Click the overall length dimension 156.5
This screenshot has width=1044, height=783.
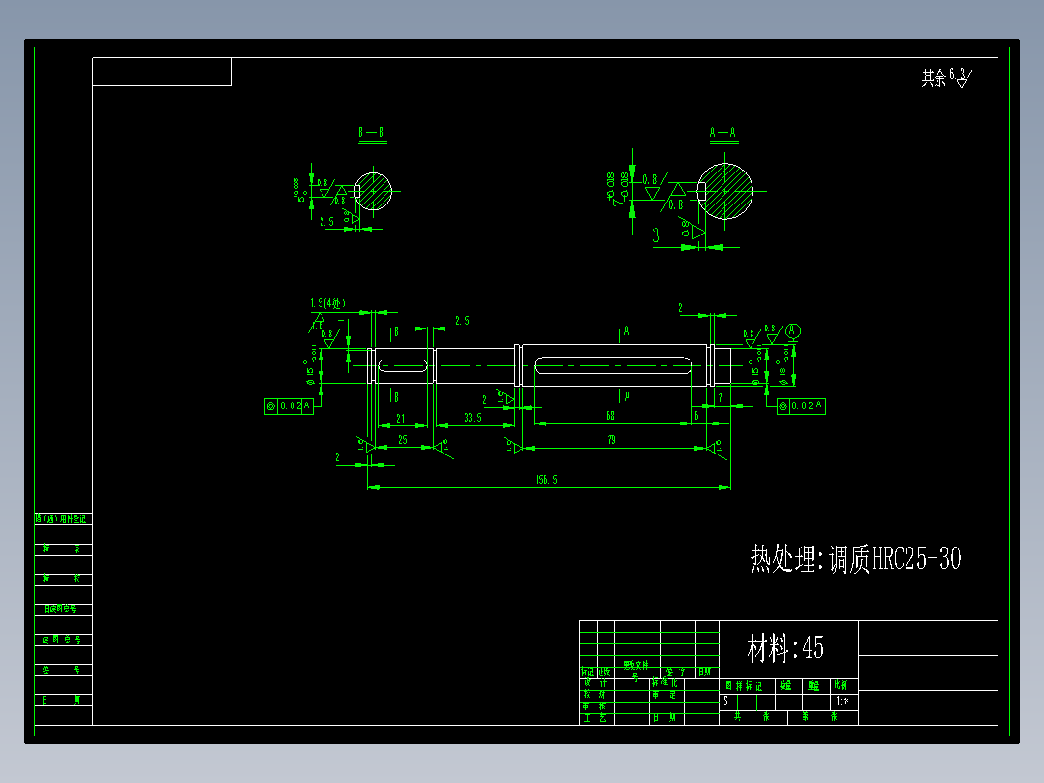(x=546, y=479)
